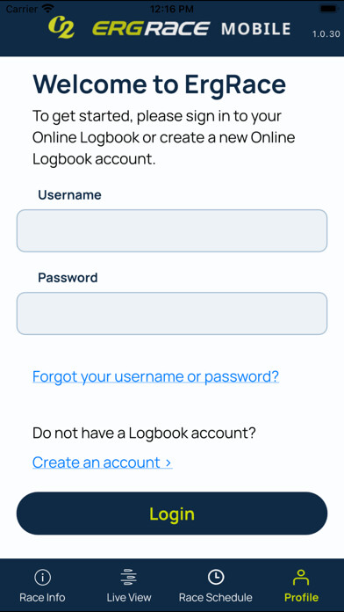344x612 pixels.
Task: Open the Race Schedule tab label
Action: click(x=215, y=597)
